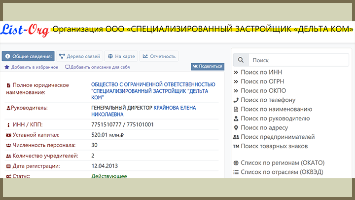Click the map pin icon by Поиск по адресу
The width and height of the screenshot is (355, 200).
tap(236, 128)
